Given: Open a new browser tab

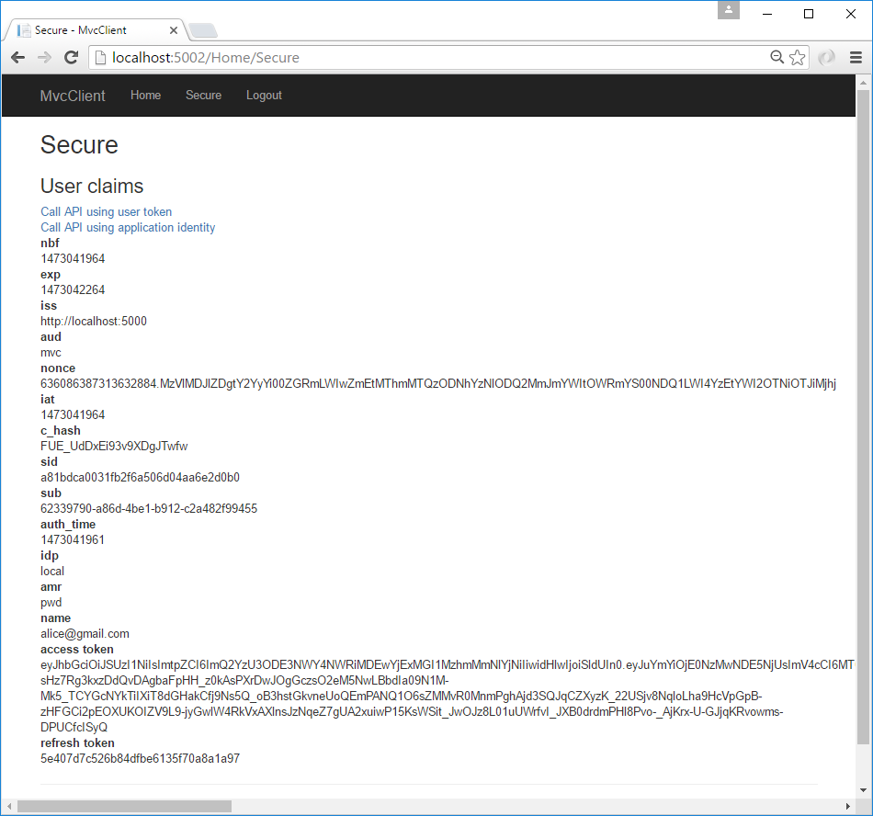Looking at the screenshot, I should pyautogui.click(x=203, y=30).
